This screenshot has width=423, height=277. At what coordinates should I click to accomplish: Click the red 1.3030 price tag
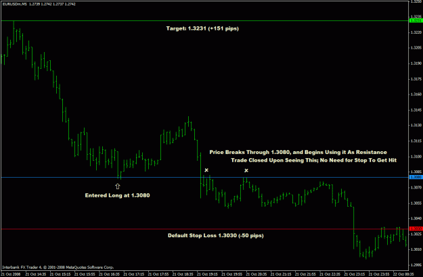click(416, 229)
